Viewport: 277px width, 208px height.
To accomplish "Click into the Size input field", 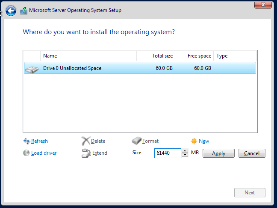I will coord(168,153).
